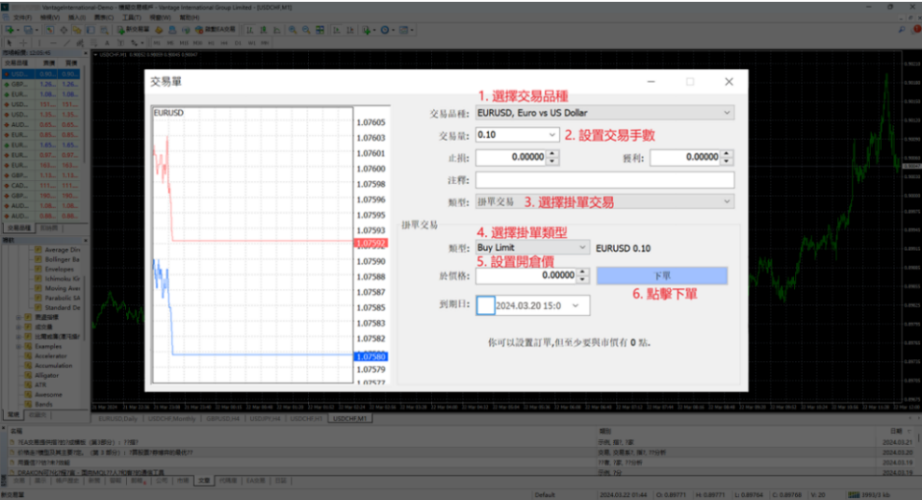This screenshot has width=922, height=500.
Task: Increase stop loss with up arrow
Action: tap(553, 154)
